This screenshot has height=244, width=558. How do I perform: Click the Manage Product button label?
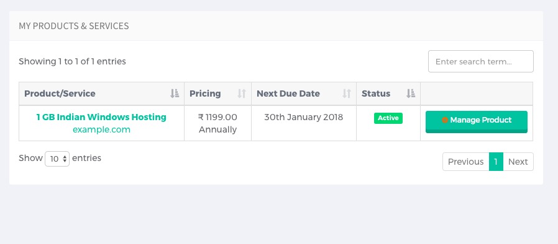click(x=480, y=120)
